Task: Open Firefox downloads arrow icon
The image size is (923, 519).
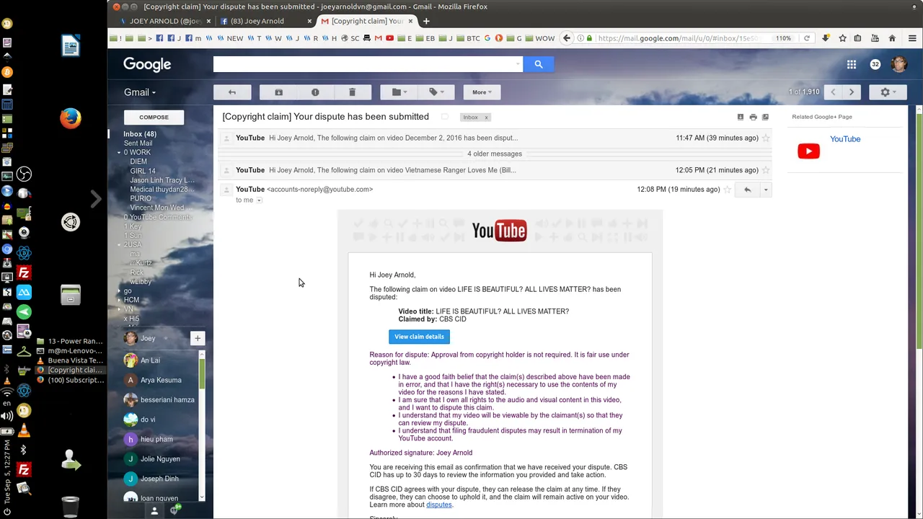Action: pyautogui.click(x=826, y=38)
